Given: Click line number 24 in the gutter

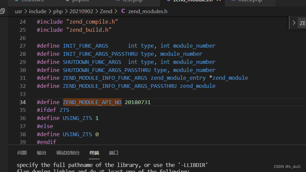Looking at the screenshot, I should click(x=23, y=22).
